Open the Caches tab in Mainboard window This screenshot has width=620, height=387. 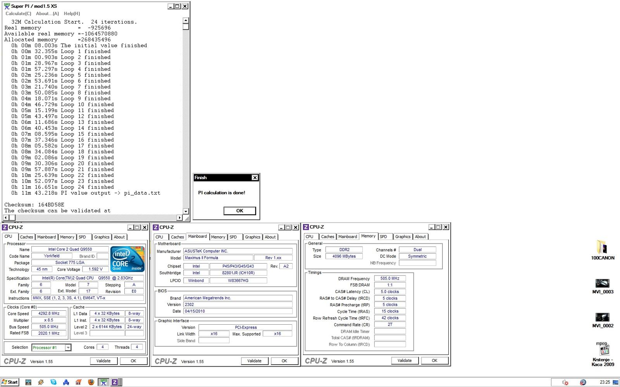177,237
